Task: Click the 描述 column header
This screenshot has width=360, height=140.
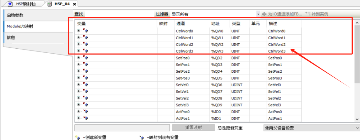Action: click(x=284, y=23)
